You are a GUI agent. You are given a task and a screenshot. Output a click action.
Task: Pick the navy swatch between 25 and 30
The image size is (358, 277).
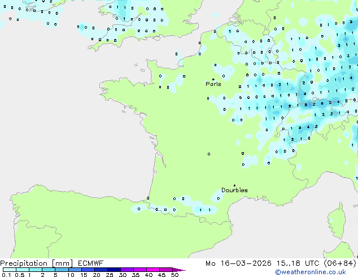[x=114, y=270]
